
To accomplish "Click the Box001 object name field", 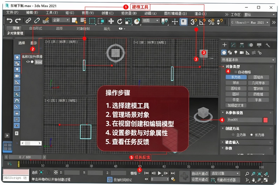I will [244, 120].
